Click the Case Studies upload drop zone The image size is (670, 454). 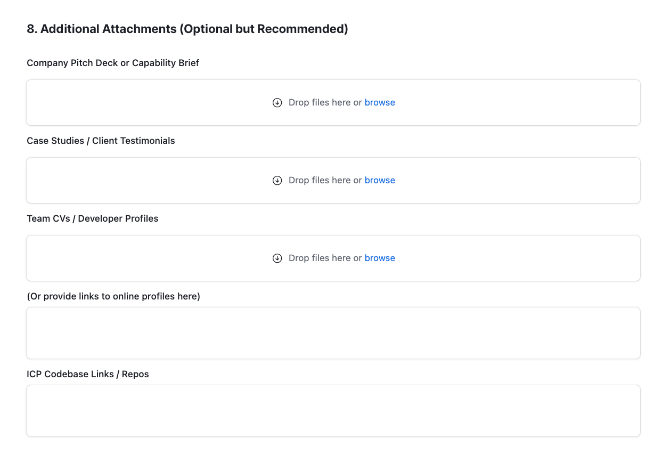click(x=160, y=181)
